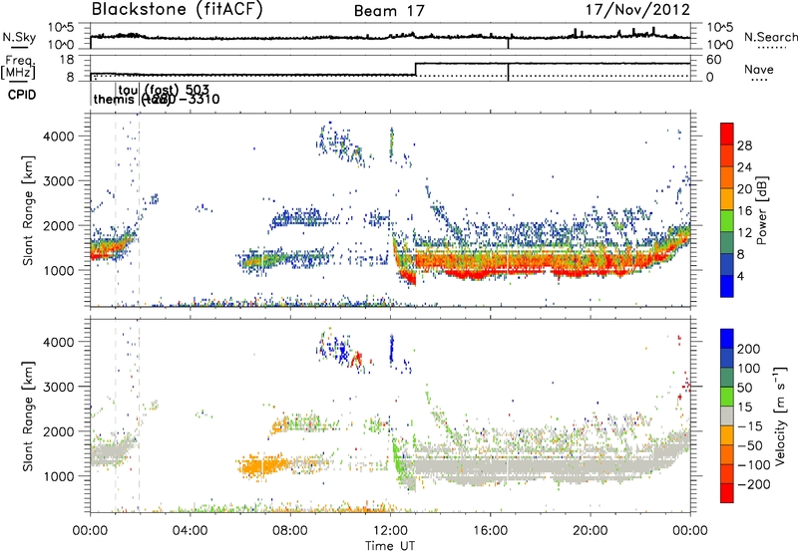Select the "Freq. [MHz]" axis label
Image resolution: width=798 pixels, height=552 pixels.
(x=18, y=67)
